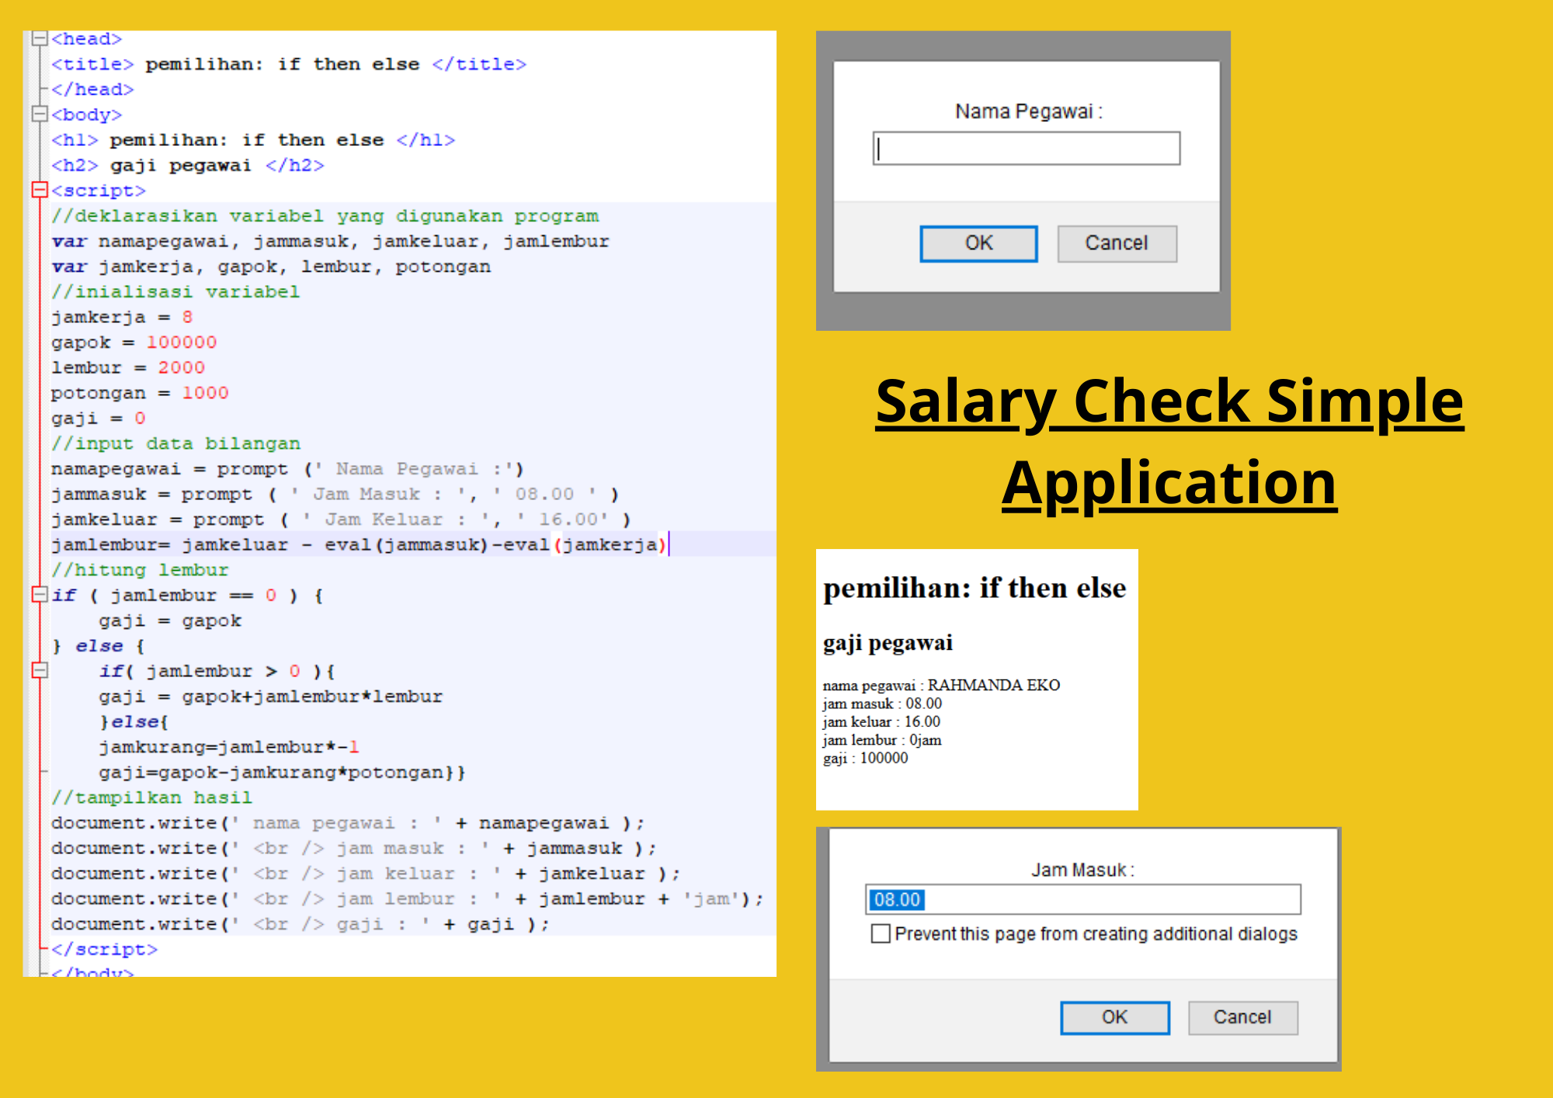Collapse the <head> tag fold marker
This screenshot has height=1098, width=1553.
click(39, 39)
